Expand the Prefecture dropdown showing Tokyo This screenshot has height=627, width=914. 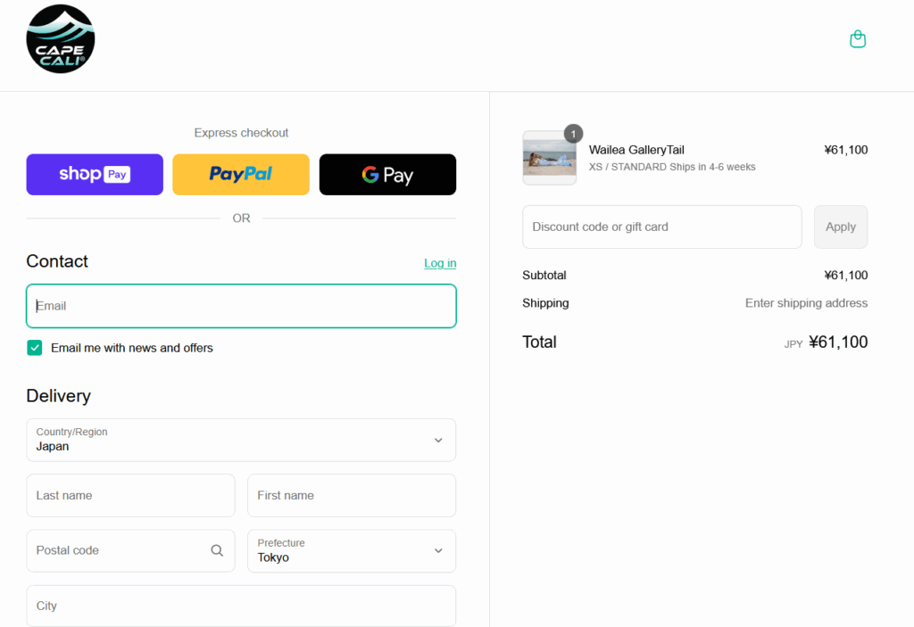(352, 550)
